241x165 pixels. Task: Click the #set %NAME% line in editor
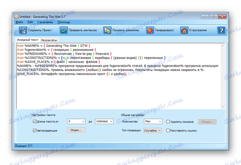point(54,46)
